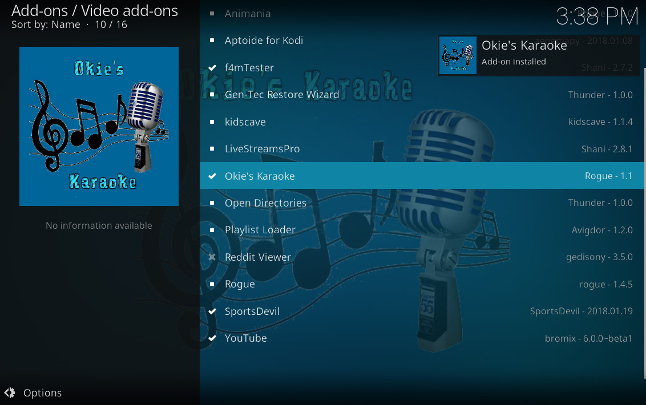Click the SportsDevil - 2018.01.19 version text
The image size is (646, 405).
click(582, 311)
